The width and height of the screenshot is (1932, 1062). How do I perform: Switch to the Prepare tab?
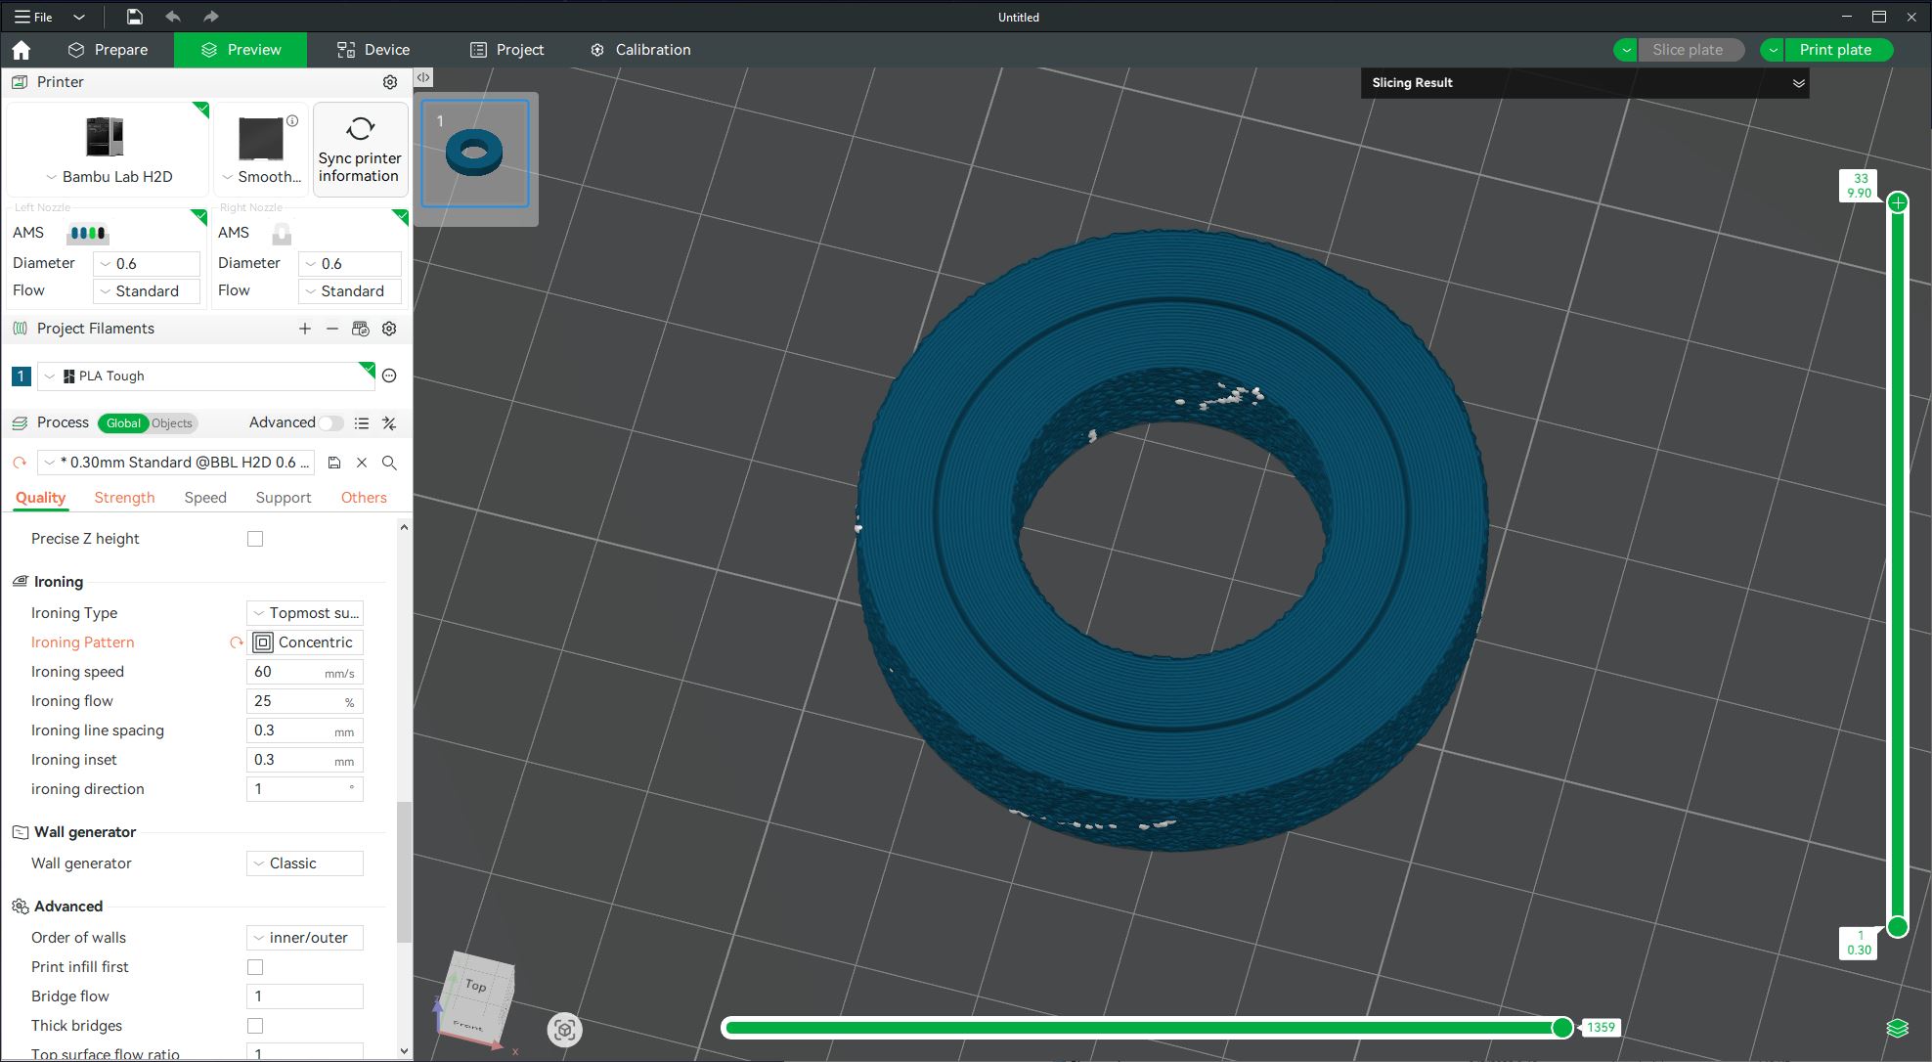tap(109, 50)
